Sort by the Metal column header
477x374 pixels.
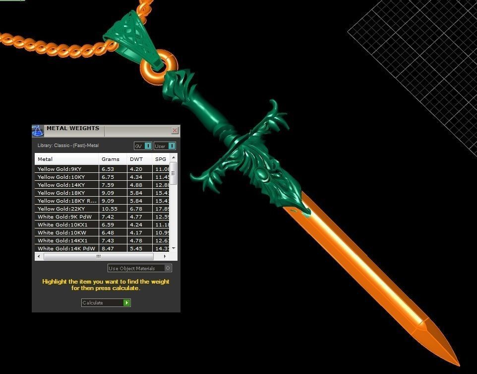[x=66, y=159]
